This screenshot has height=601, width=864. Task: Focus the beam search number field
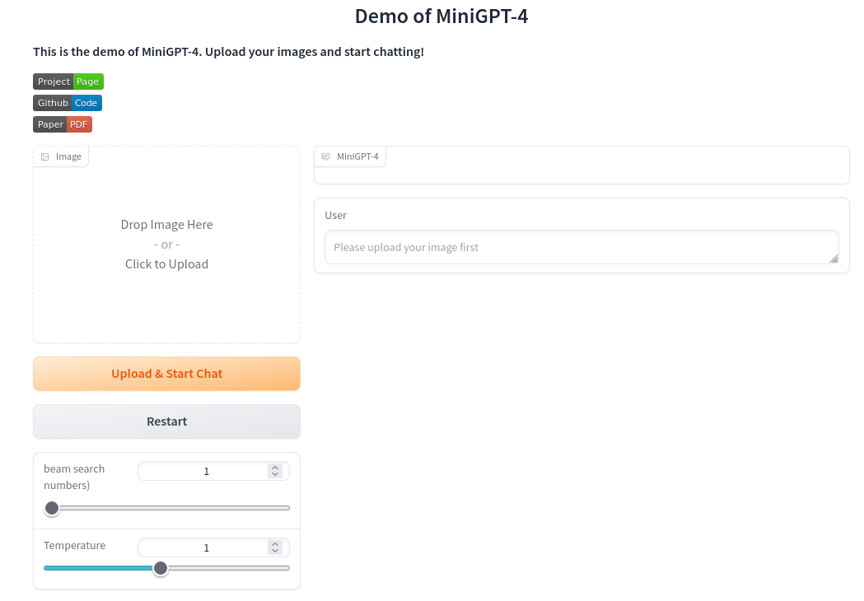point(206,471)
